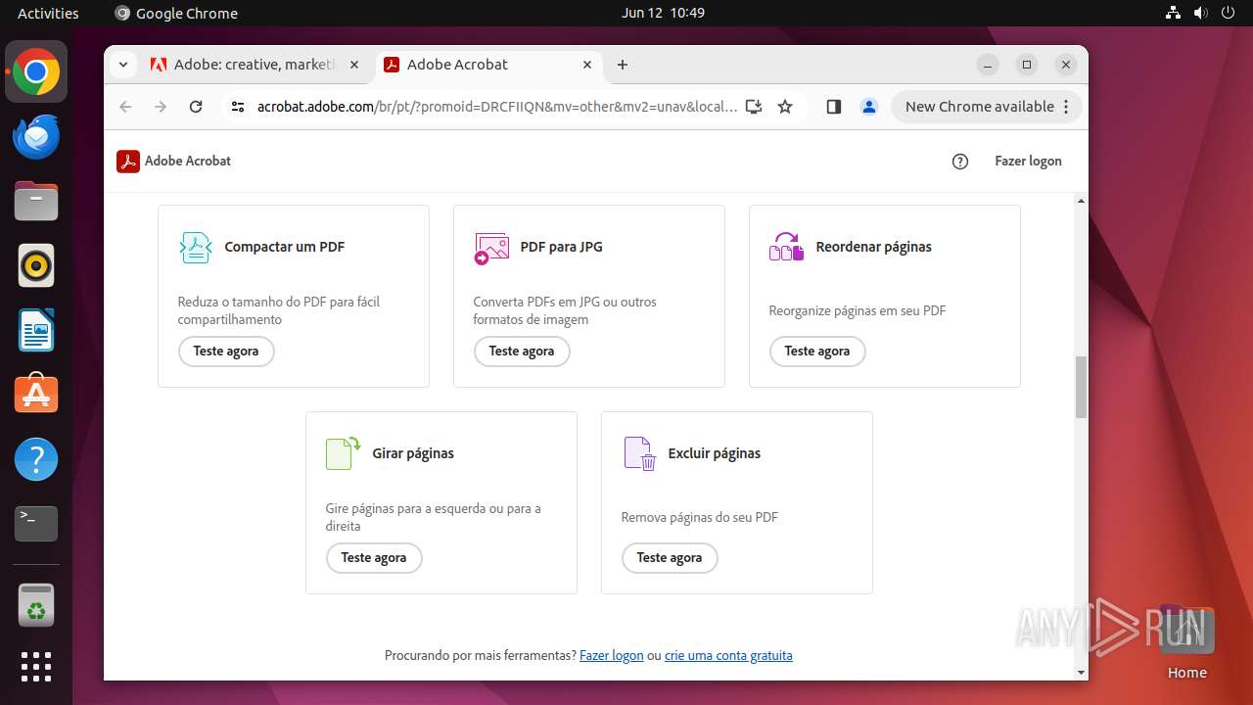The width and height of the screenshot is (1253, 705).
Task: Click crie uma conta gratuita link
Action: tap(728, 655)
